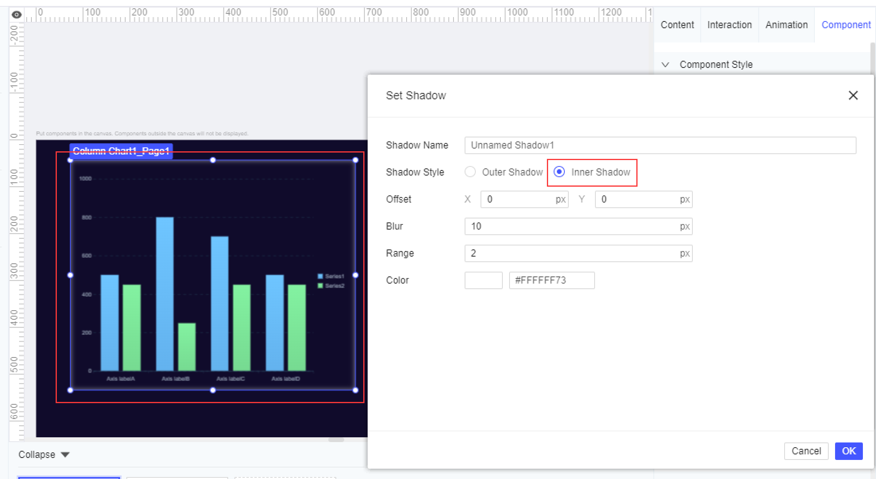This screenshot has width=876, height=479.
Task: Collapse the Component Style section
Action: [665, 64]
